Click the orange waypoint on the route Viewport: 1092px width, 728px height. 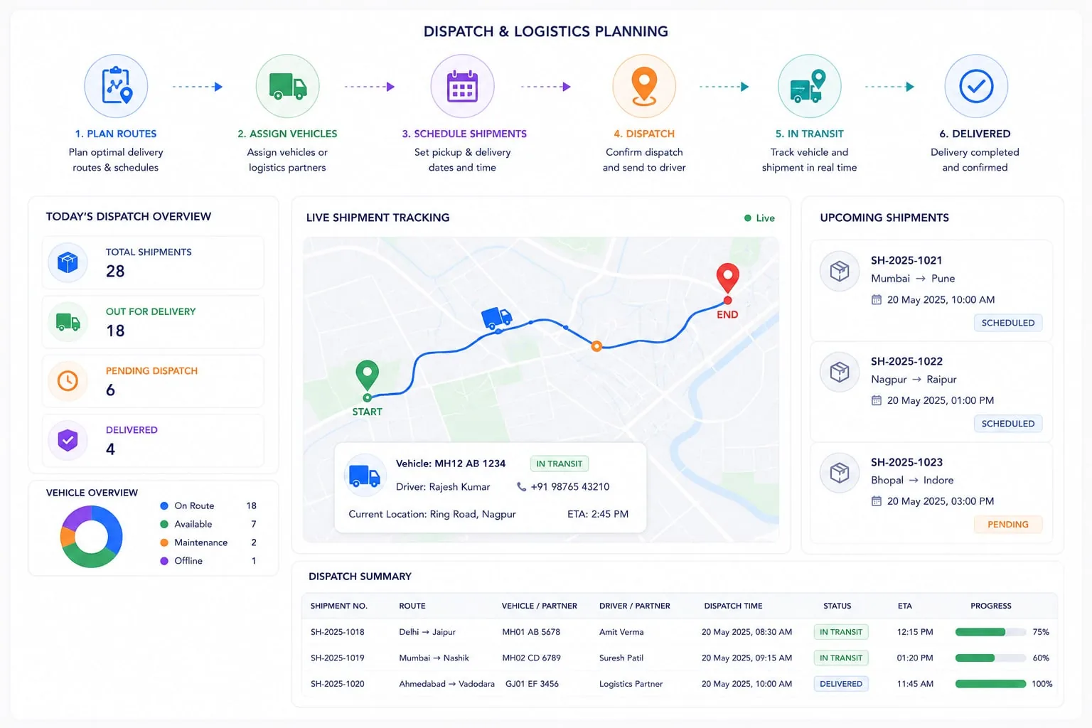596,346
